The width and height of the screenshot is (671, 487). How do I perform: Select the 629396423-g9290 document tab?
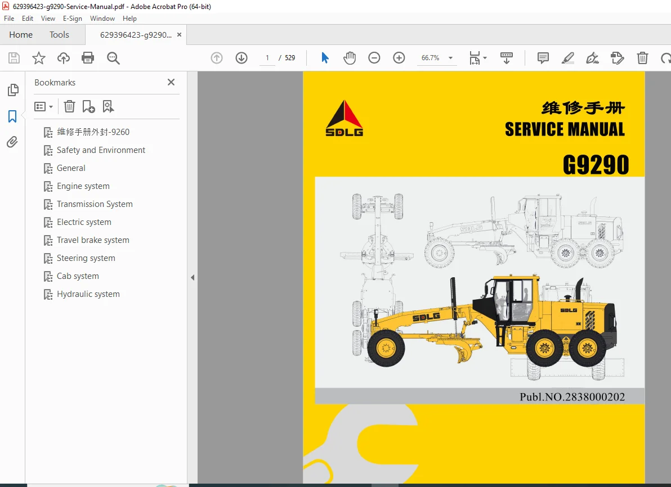pos(135,35)
